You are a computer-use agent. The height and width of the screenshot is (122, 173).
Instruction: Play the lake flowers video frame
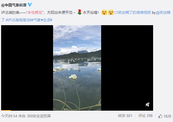(x=77, y=68)
